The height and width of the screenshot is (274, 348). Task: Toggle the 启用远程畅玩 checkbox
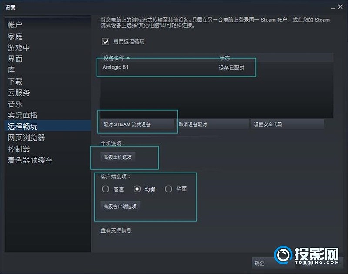coord(105,42)
